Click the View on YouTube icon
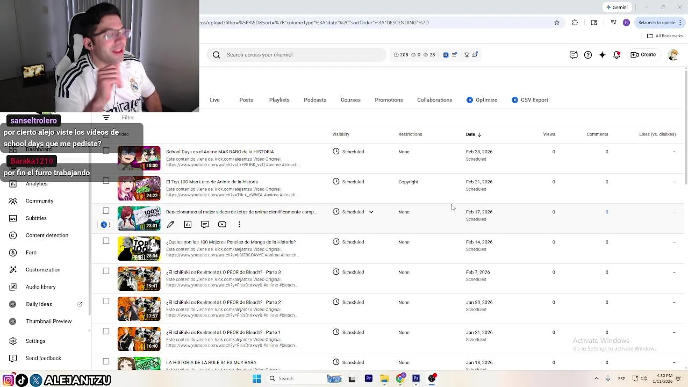This screenshot has height=387, width=688. point(222,225)
